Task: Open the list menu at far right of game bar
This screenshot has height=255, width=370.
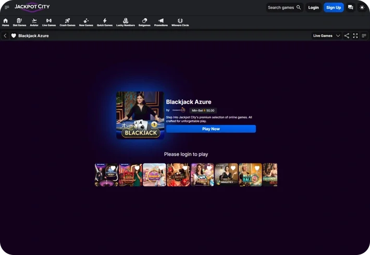Action: [364, 36]
